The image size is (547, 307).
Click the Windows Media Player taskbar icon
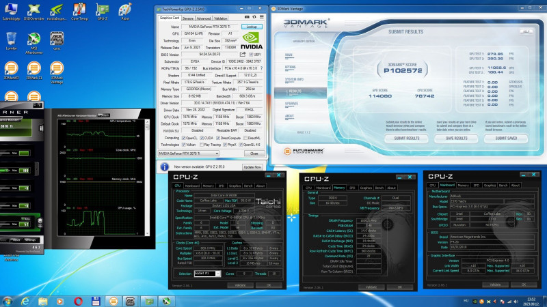60,301
